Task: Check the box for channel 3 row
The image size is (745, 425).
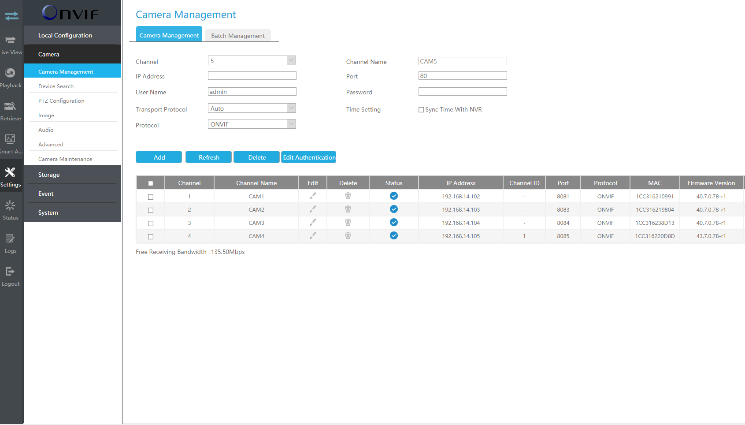Action: (151, 224)
